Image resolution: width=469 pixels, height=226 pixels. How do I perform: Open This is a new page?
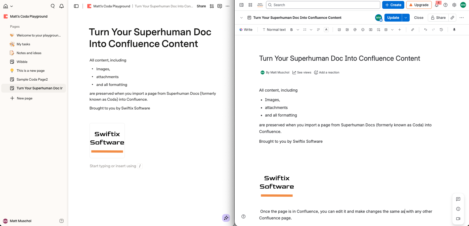(34, 71)
